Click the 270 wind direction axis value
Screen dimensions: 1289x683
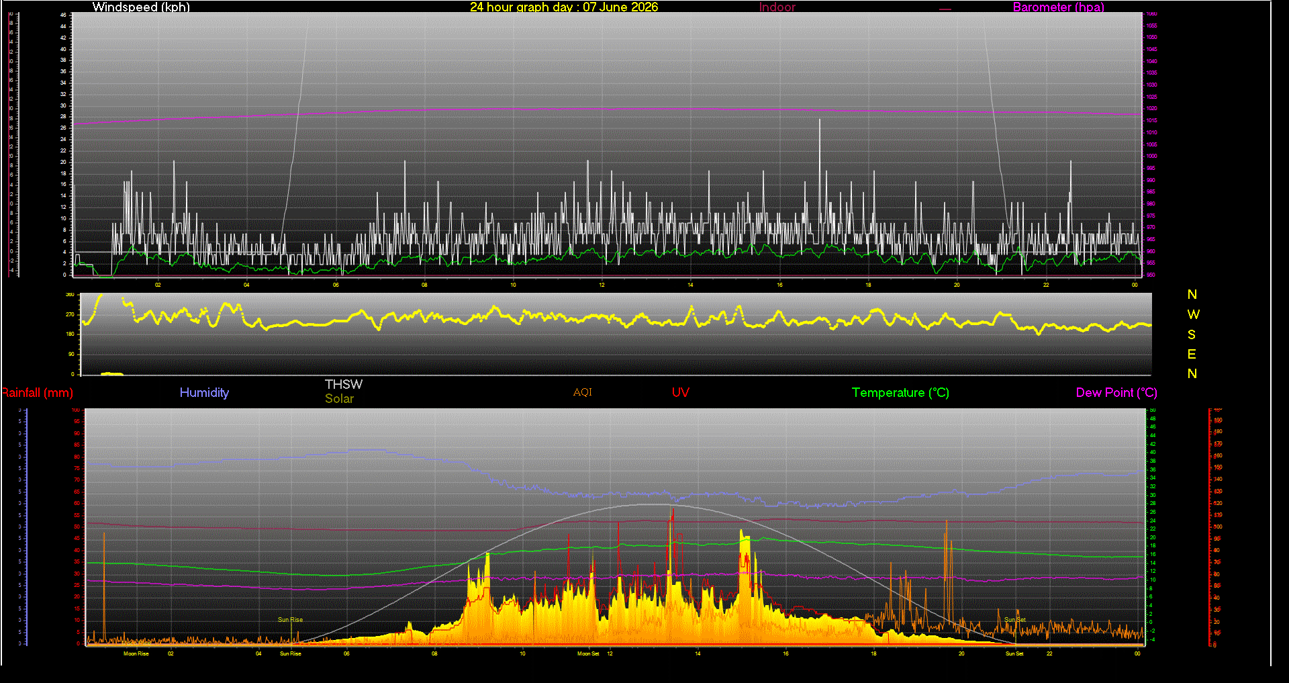70,314
